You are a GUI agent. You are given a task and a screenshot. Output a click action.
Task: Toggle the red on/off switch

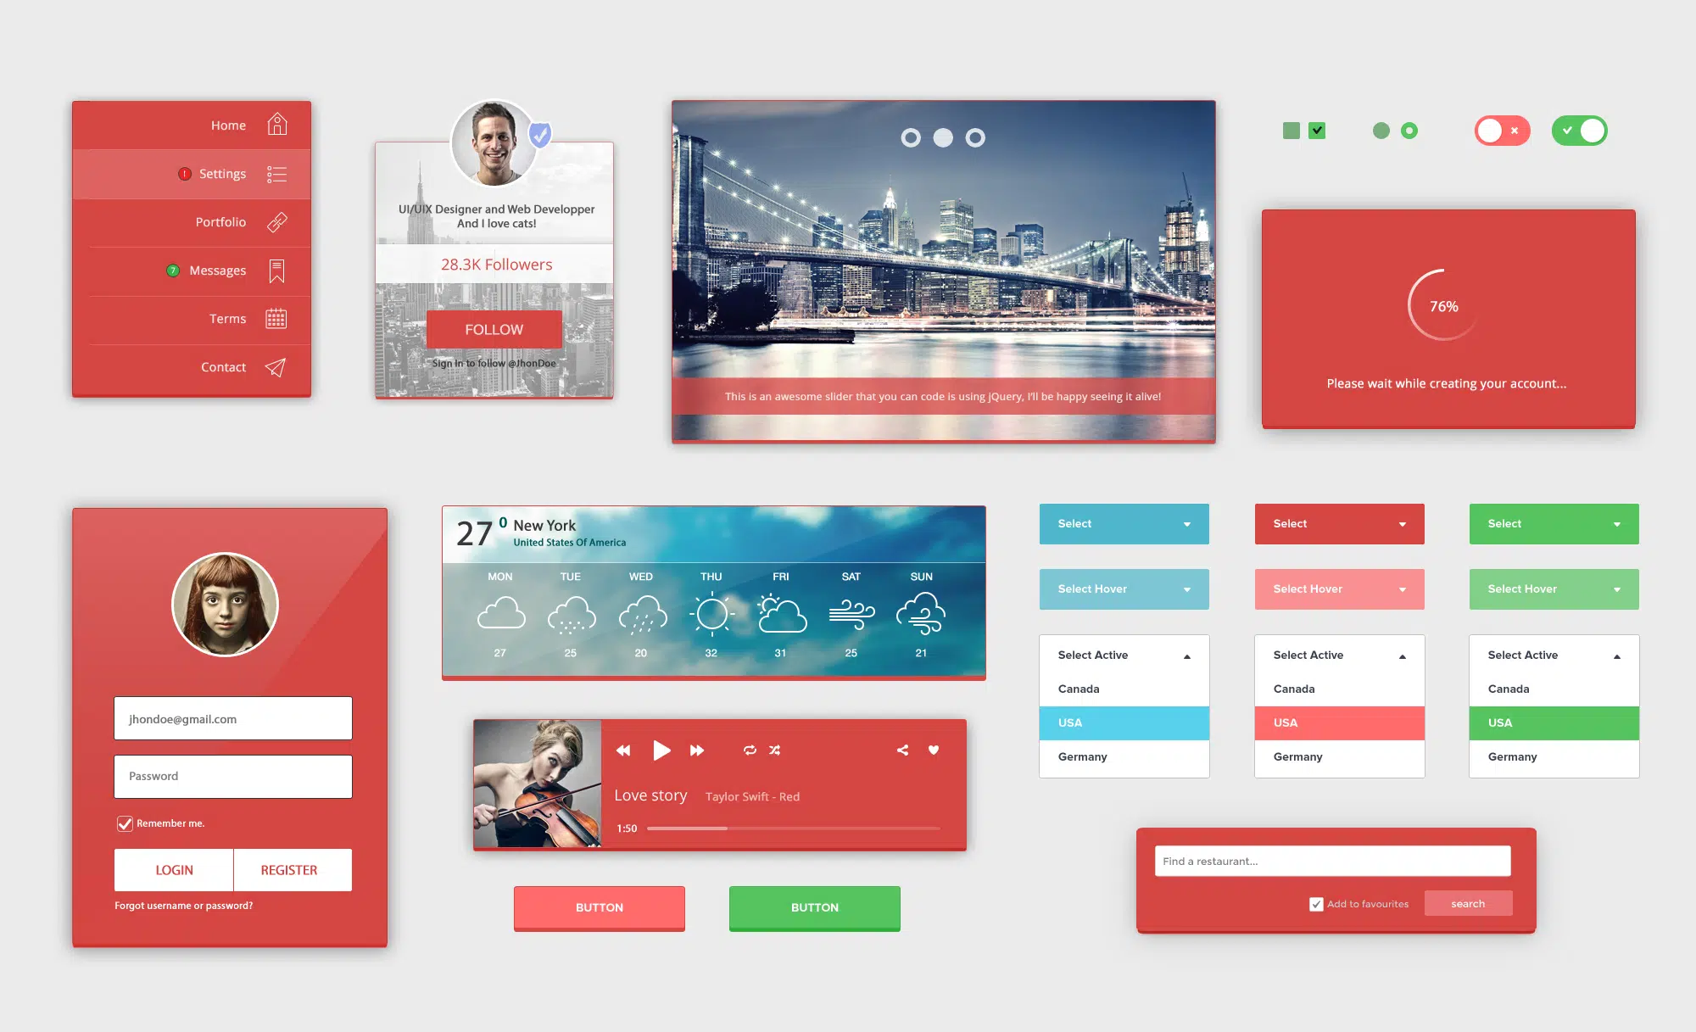(x=1502, y=131)
